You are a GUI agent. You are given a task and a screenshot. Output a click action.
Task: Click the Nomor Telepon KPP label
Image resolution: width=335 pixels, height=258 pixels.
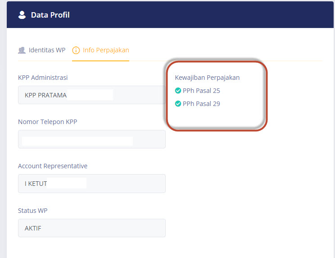click(x=47, y=122)
